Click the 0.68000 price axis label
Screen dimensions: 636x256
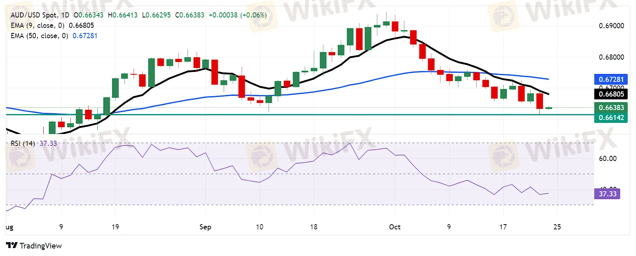pos(611,57)
